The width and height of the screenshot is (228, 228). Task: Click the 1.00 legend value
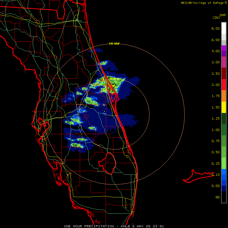[216, 130]
